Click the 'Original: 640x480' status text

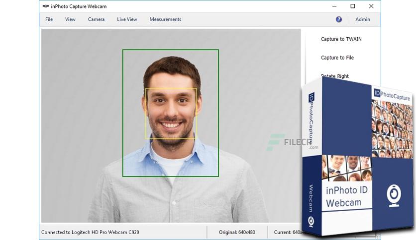237,232
